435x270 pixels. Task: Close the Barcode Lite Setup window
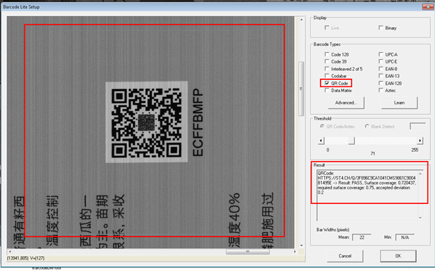(x=428, y=7)
